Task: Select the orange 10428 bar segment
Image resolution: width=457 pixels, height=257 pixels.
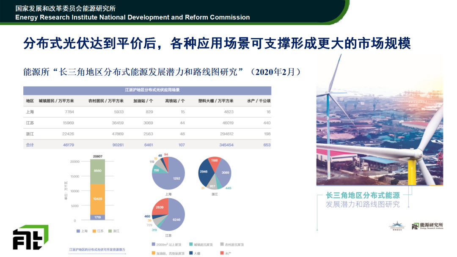Action: 98,200
